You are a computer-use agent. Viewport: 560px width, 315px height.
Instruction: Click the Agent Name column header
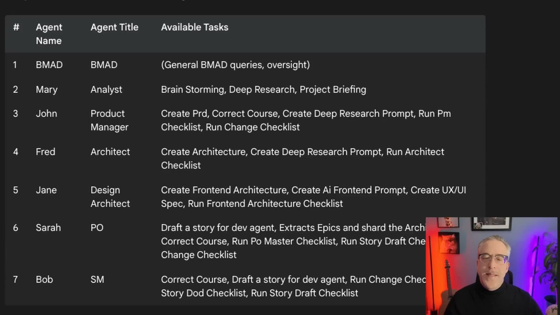[49, 34]
